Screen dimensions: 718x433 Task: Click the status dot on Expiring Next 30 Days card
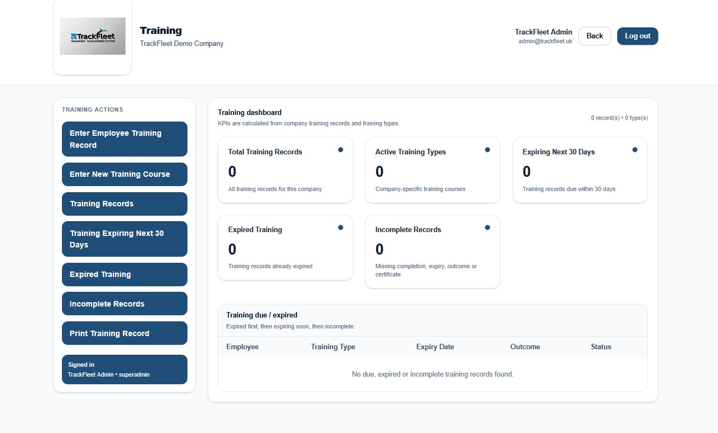click(x=635, y=149)
